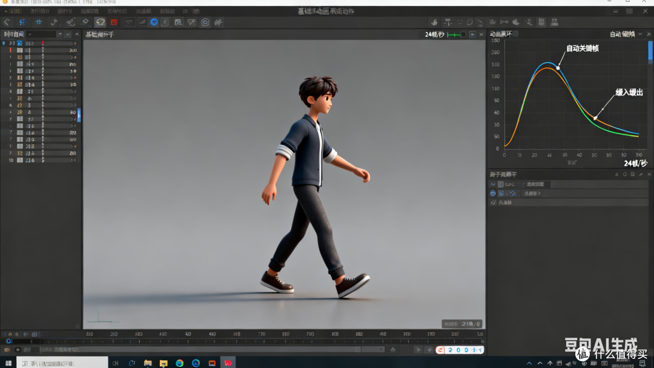Open the 自动关键帧 dropdown in curve panel
This screenshot has width=654, height=368.
[640, 34]
